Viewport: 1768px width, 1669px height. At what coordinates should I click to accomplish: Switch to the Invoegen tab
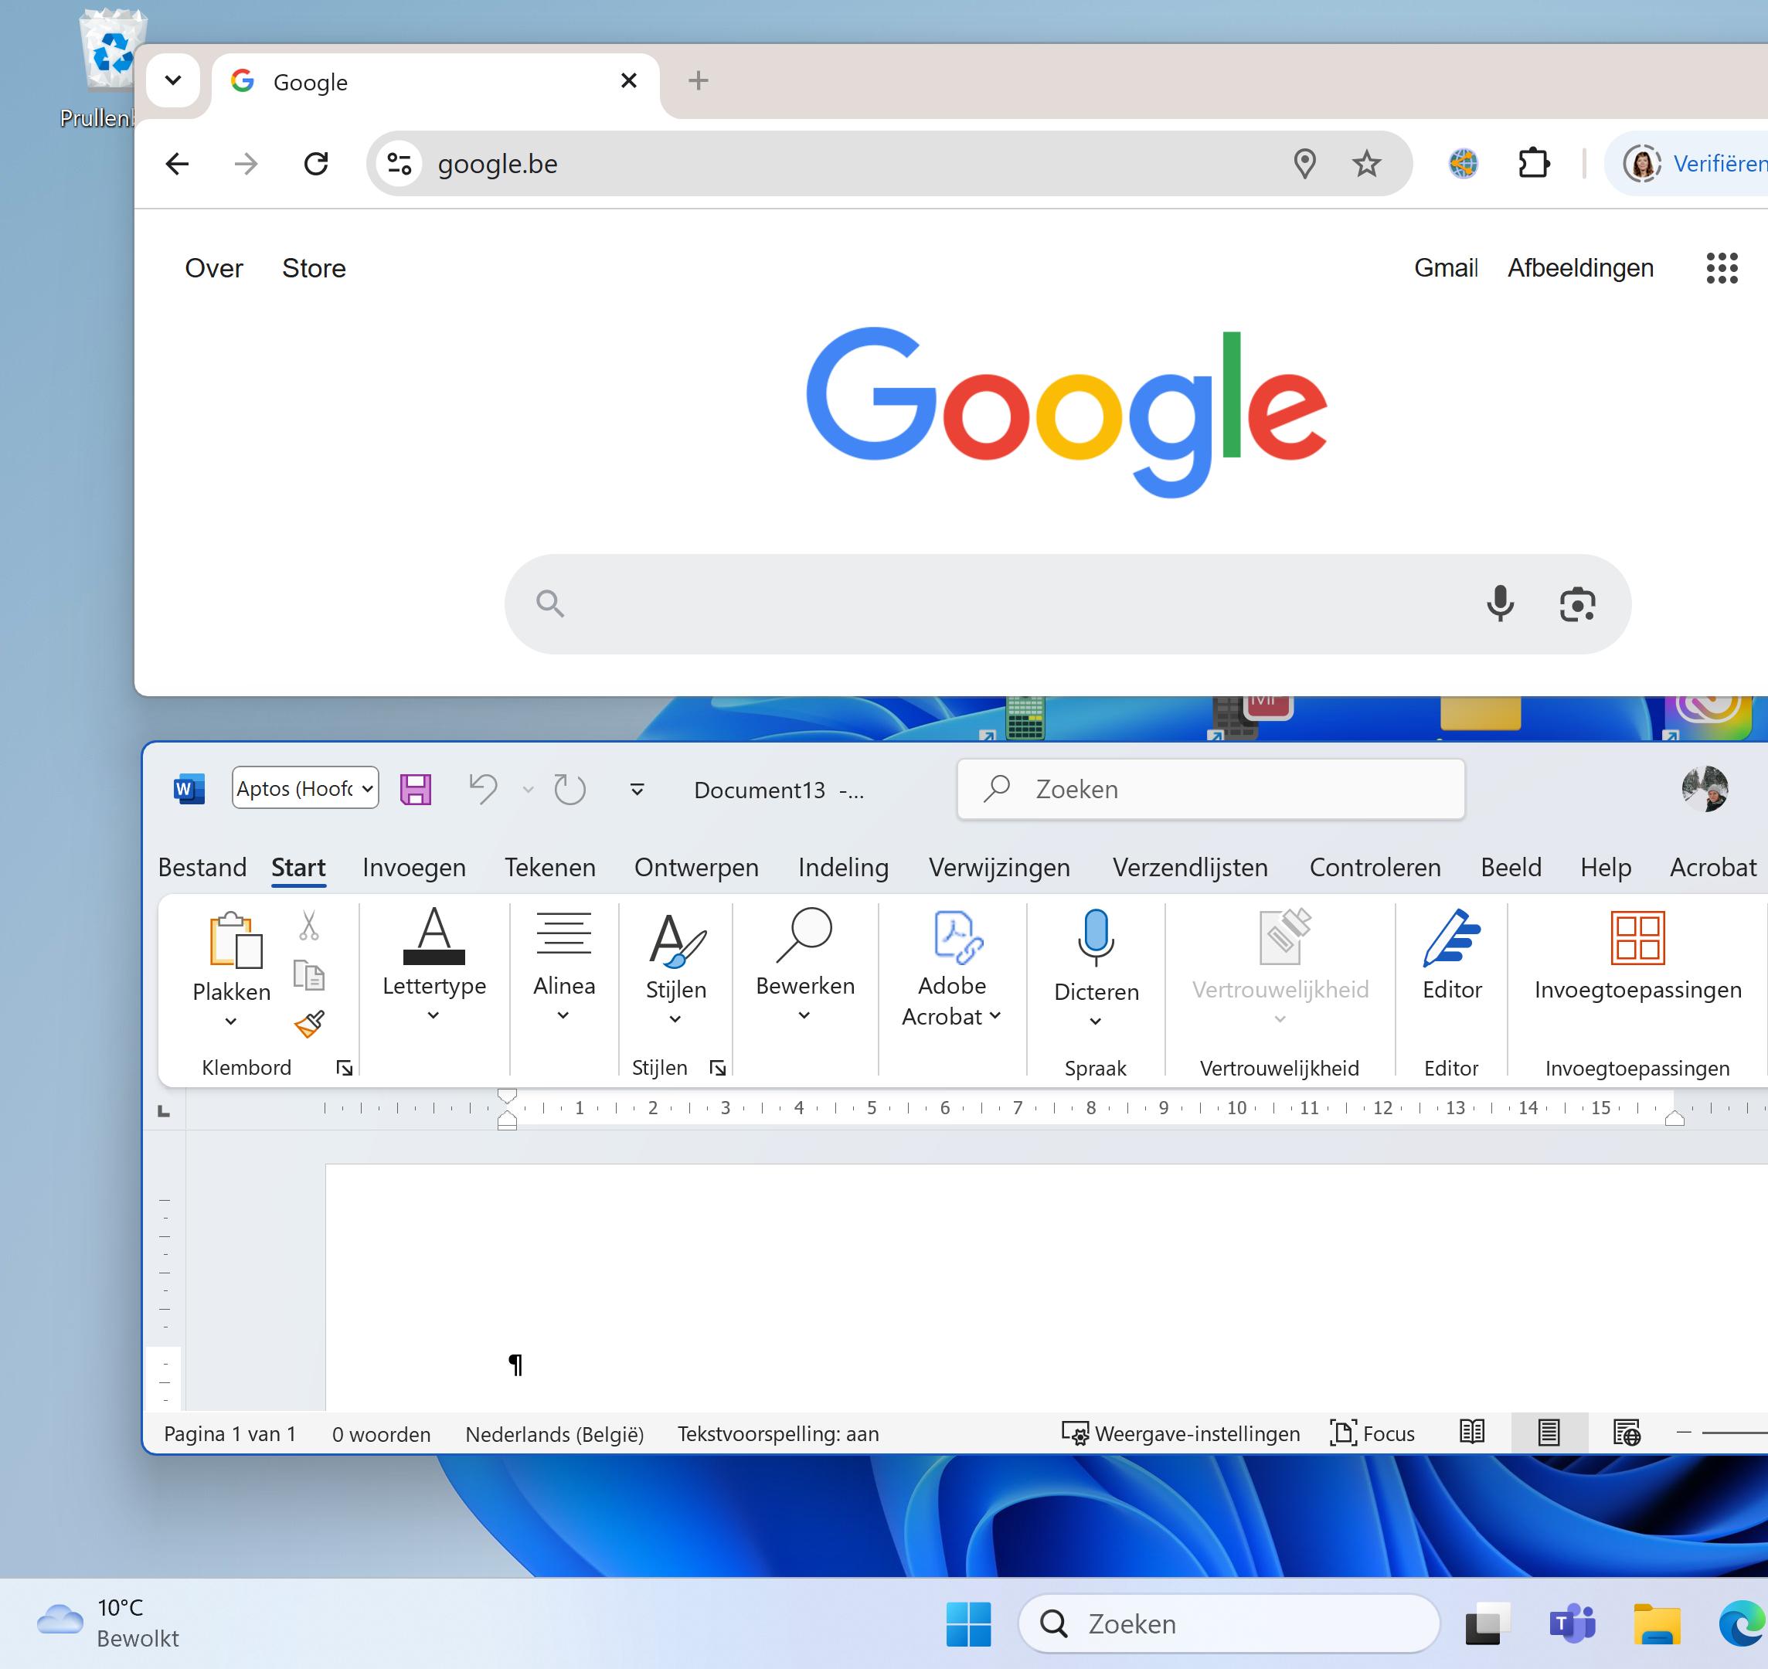[x=413, y=868]
